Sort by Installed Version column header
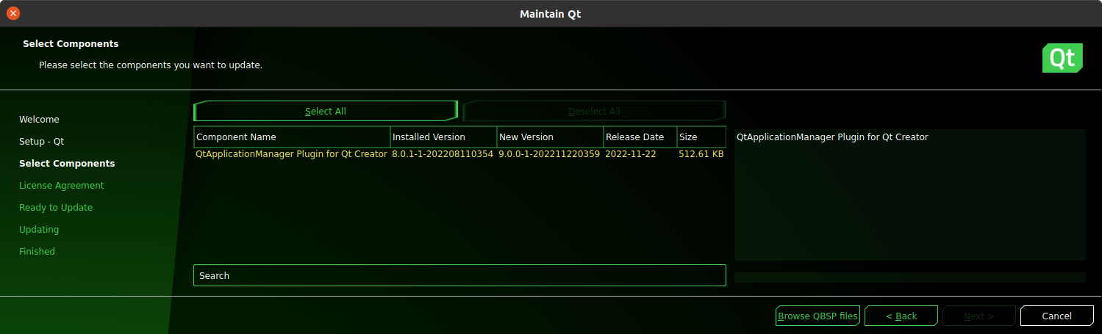The height and width of the screenshot is (334, 1102). point(443,137)
